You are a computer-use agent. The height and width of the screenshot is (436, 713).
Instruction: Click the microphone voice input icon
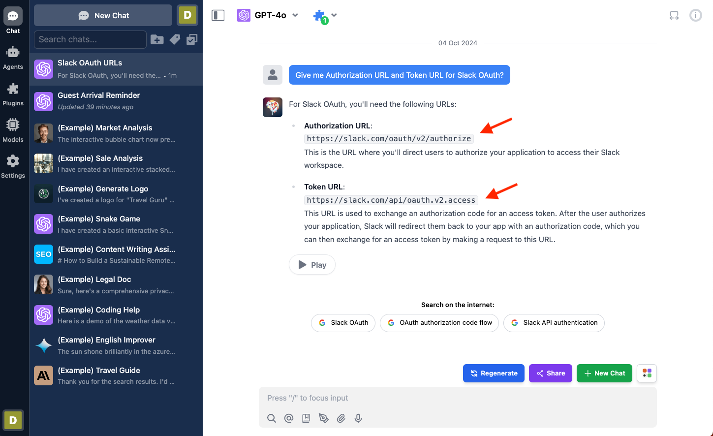point(358,418)
